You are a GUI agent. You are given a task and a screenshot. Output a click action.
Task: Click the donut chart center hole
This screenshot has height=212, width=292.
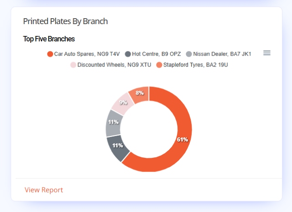[149, 129]
